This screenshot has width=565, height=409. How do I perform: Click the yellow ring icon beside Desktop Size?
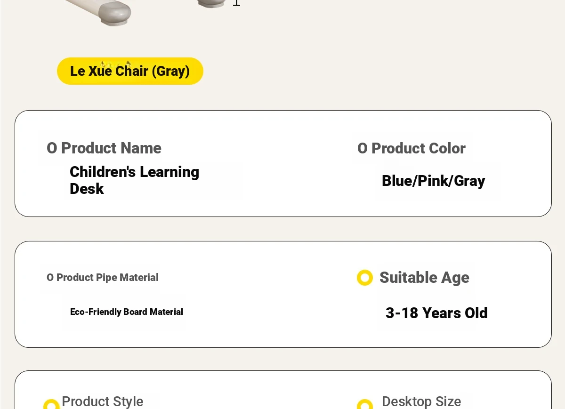point(365,405)
